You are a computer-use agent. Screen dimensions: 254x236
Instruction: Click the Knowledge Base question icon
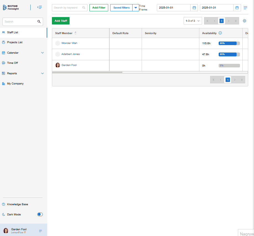3,204
